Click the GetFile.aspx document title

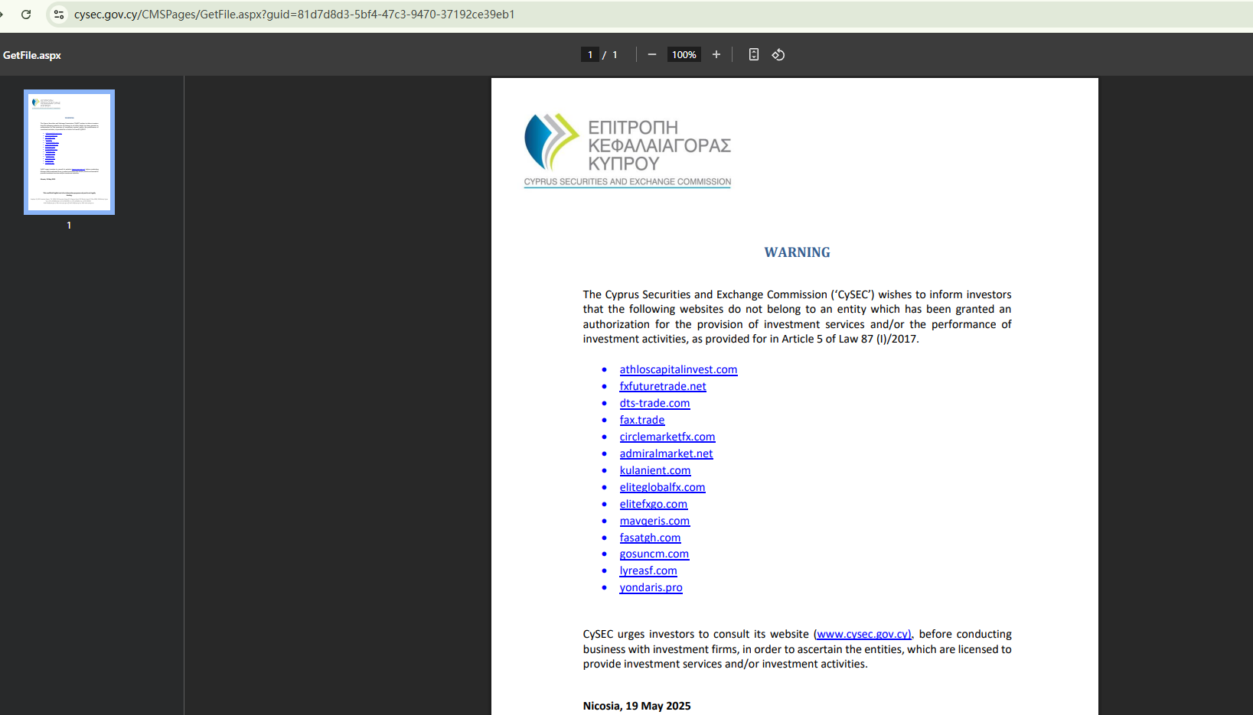pos(32,55)
